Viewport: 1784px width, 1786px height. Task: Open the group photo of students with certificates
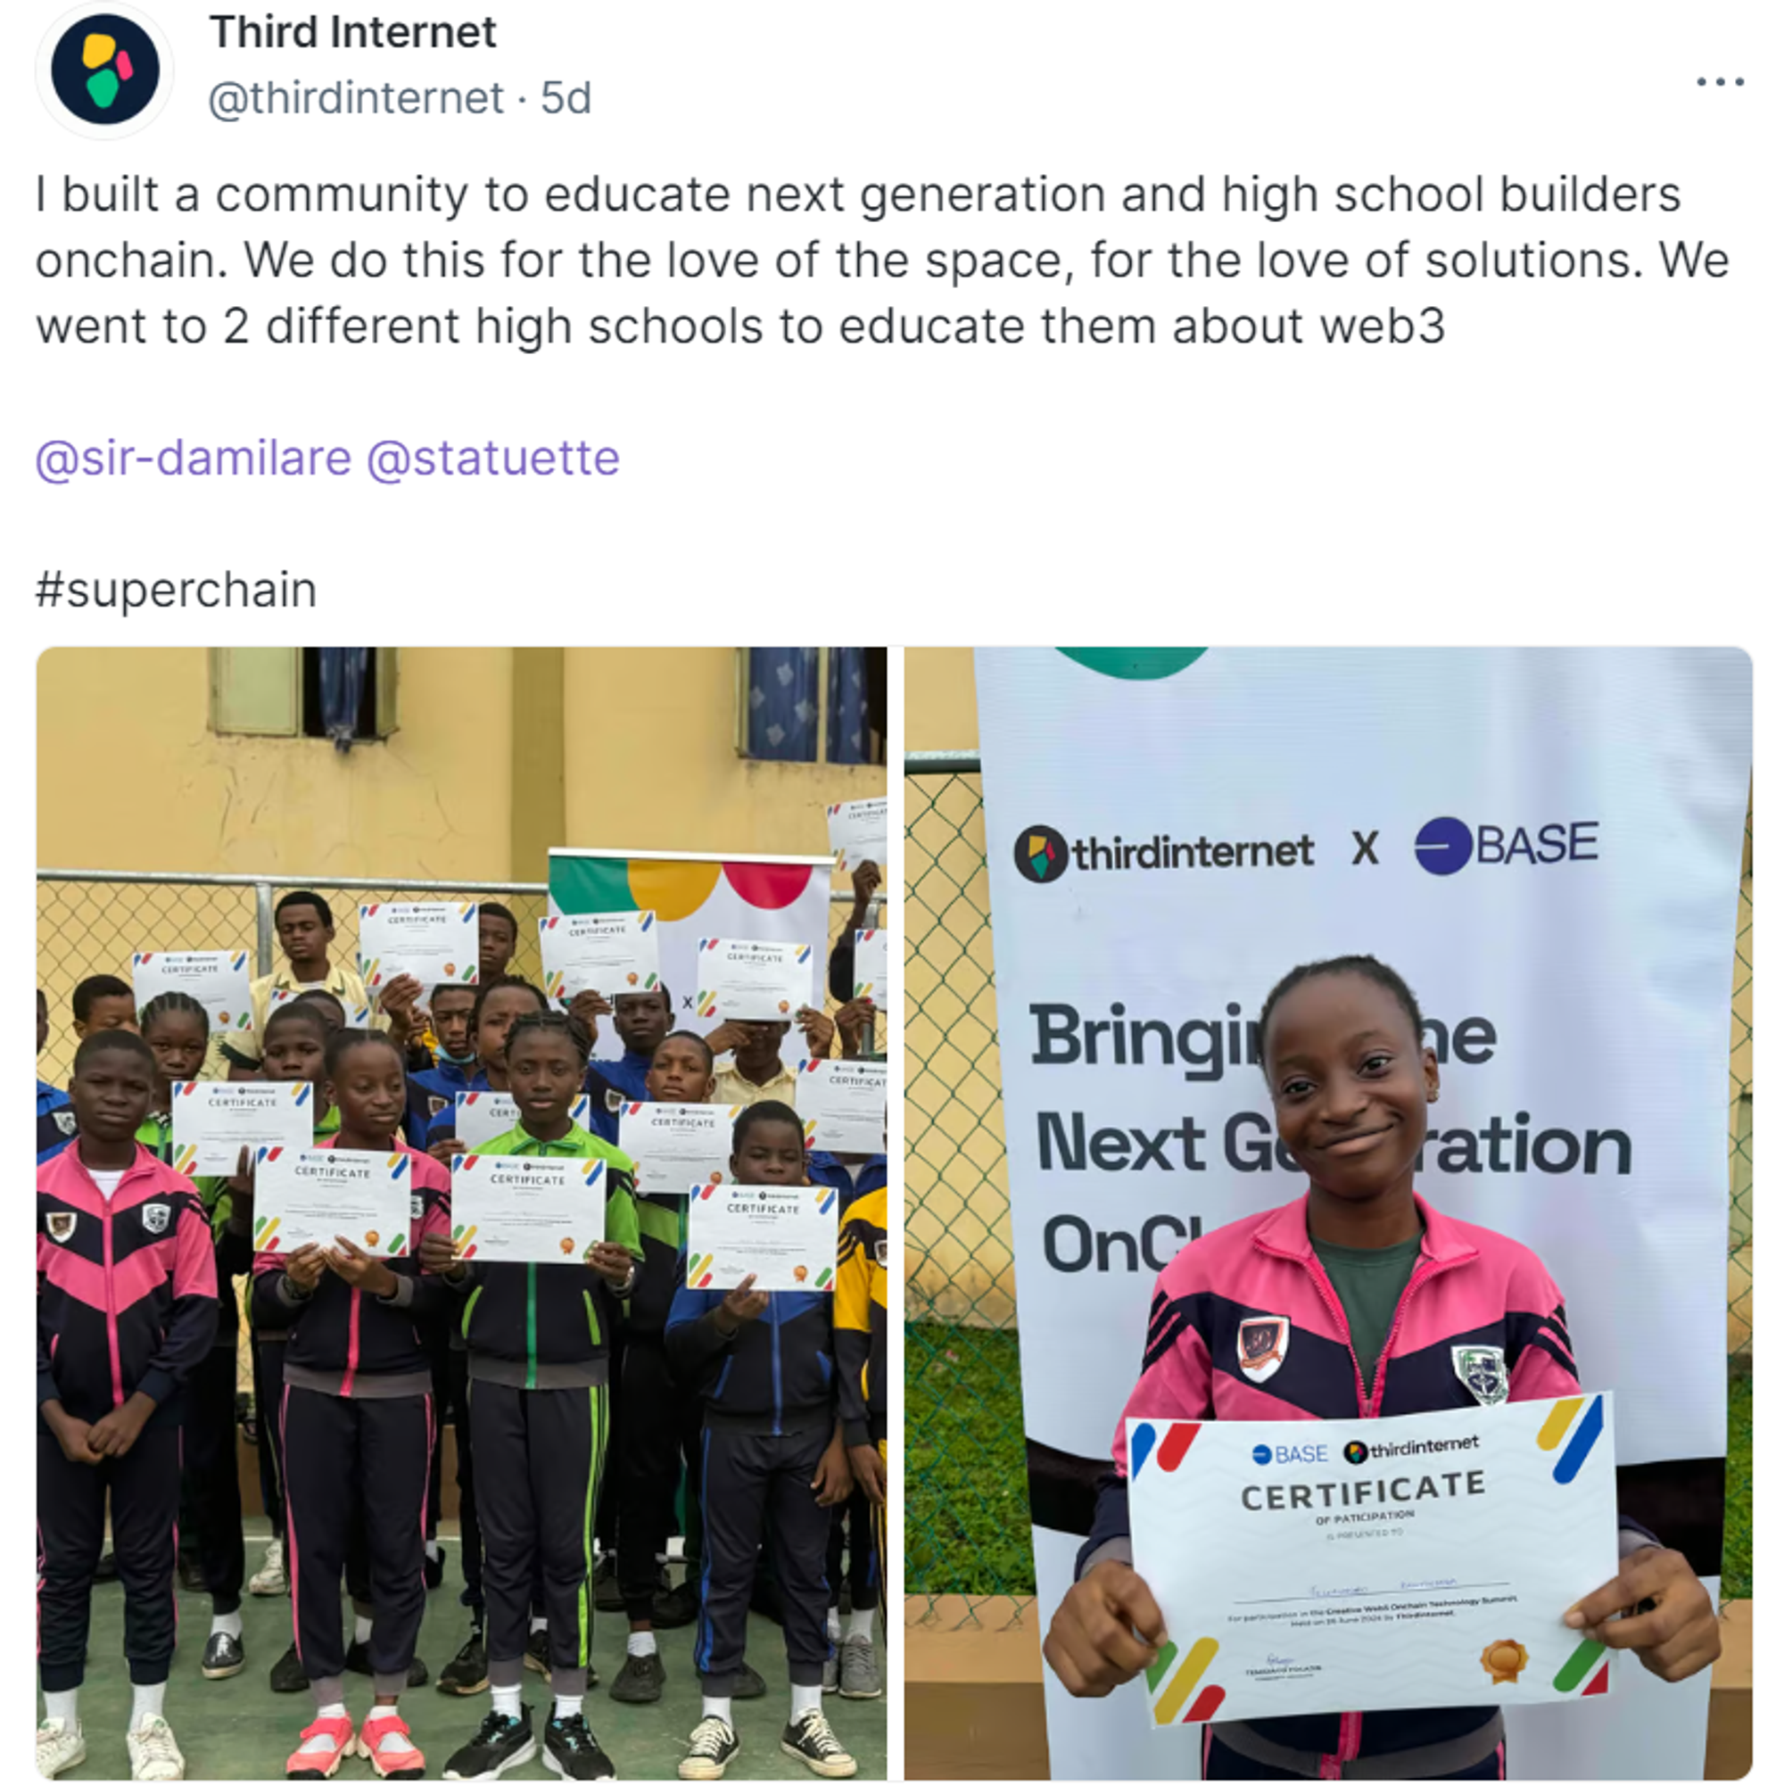click(x=461, y=1213)
